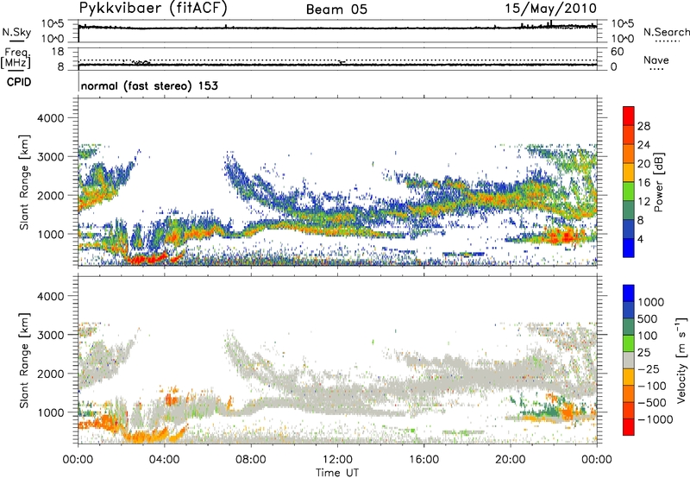The image size is (690, 478).
Task: Click the "1000" label on Velocity colorbar
Action: [x=650, y=302]
